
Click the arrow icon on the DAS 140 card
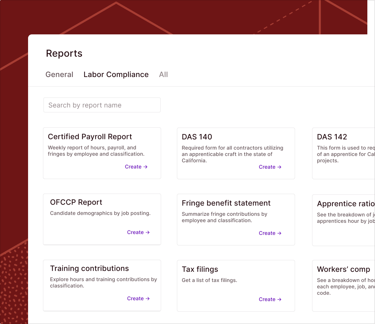coord(279,167)
